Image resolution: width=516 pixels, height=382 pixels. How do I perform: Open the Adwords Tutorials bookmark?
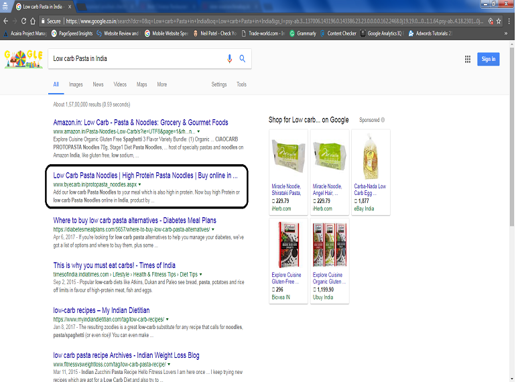(x=430, y=34)
